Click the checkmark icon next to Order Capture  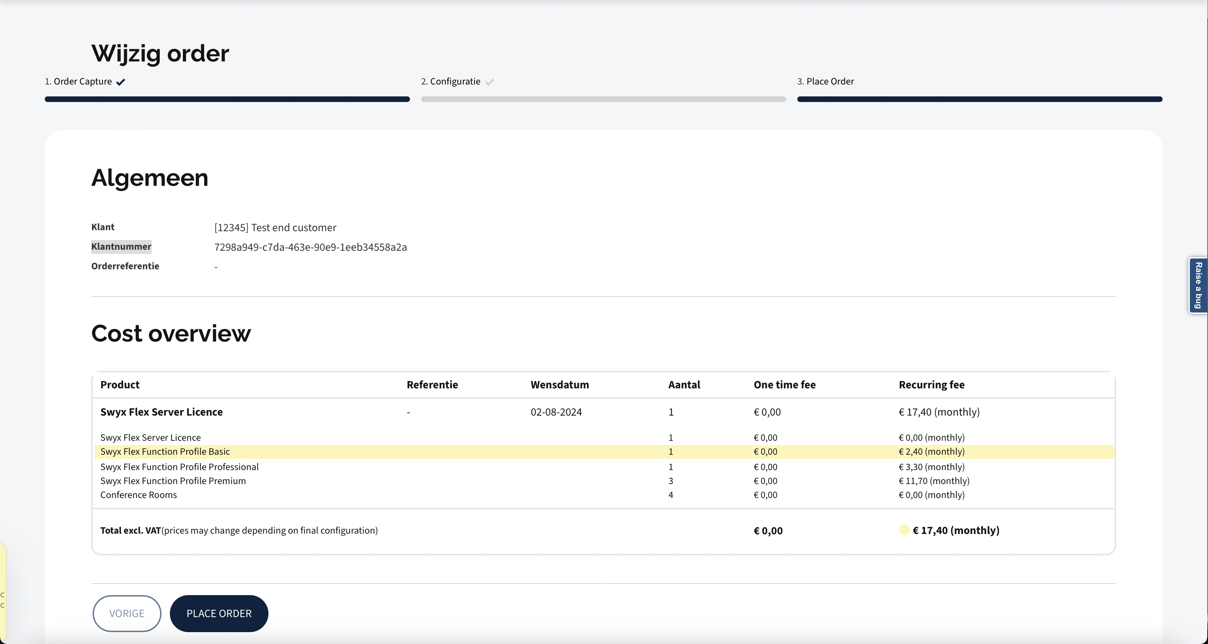pos(121,82)
